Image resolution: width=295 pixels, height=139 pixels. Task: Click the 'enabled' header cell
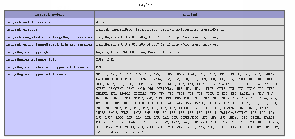click(x=189, y=14)
